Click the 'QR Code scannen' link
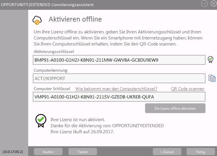Screen dimensions: 217x156 [188, 89]
